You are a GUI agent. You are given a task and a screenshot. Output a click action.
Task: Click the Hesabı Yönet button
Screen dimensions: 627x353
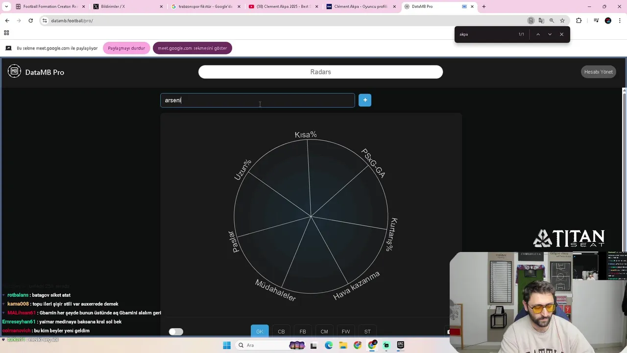598,72
